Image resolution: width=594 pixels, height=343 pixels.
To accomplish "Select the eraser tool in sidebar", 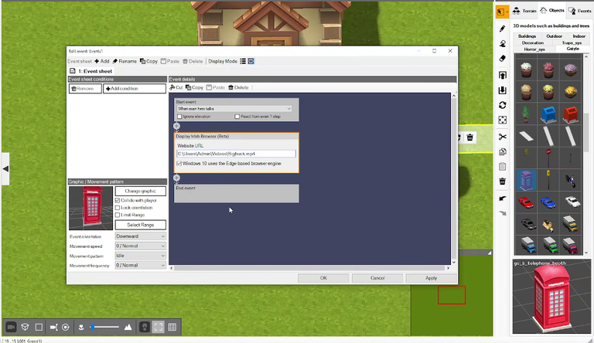I will coord(502,58).
